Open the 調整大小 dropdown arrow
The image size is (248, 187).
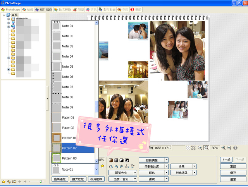click(135, 173)
